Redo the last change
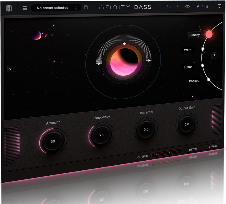226x204 pixels. coord(177,7)
